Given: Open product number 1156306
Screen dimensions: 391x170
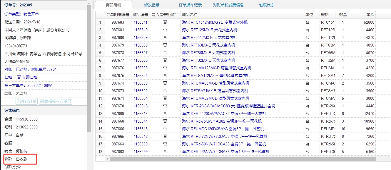Looking at the screenshot, I should click(x=141, y=60).
